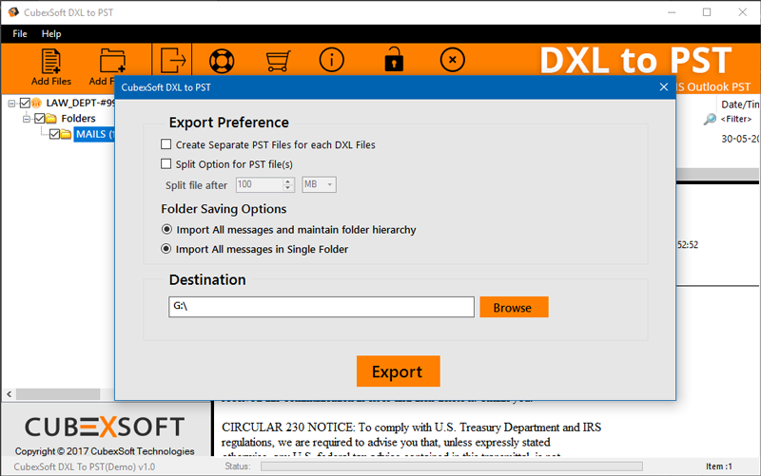
Task: Open the File menu
Action: pos(20,34)
